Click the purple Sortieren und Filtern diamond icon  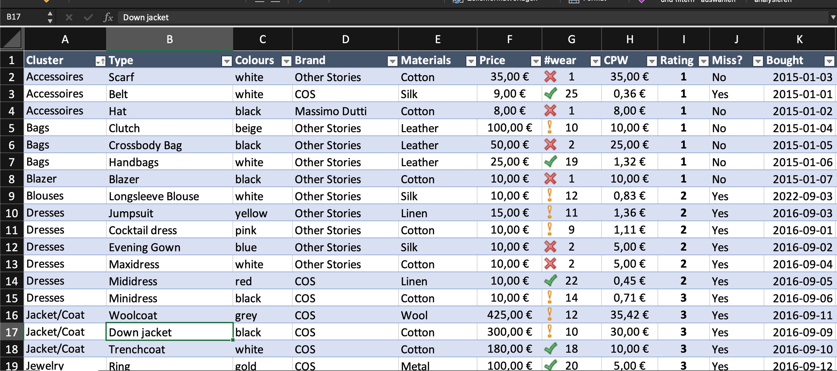642,2
